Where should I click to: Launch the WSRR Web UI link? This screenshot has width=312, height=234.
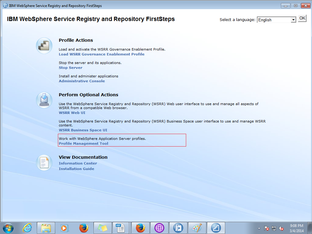click(72, 113)
